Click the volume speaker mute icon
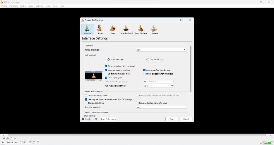The height and width of the screenshot is (145, 274). coord(261,143)
